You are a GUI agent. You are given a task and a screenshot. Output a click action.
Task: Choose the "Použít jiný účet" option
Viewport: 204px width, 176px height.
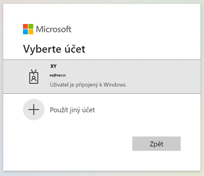[72, 110]
